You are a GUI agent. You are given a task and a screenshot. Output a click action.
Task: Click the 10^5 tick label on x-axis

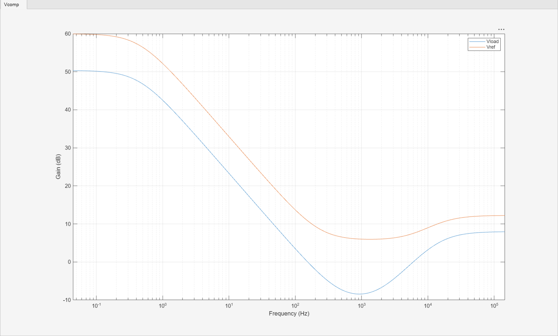[494, 306]
